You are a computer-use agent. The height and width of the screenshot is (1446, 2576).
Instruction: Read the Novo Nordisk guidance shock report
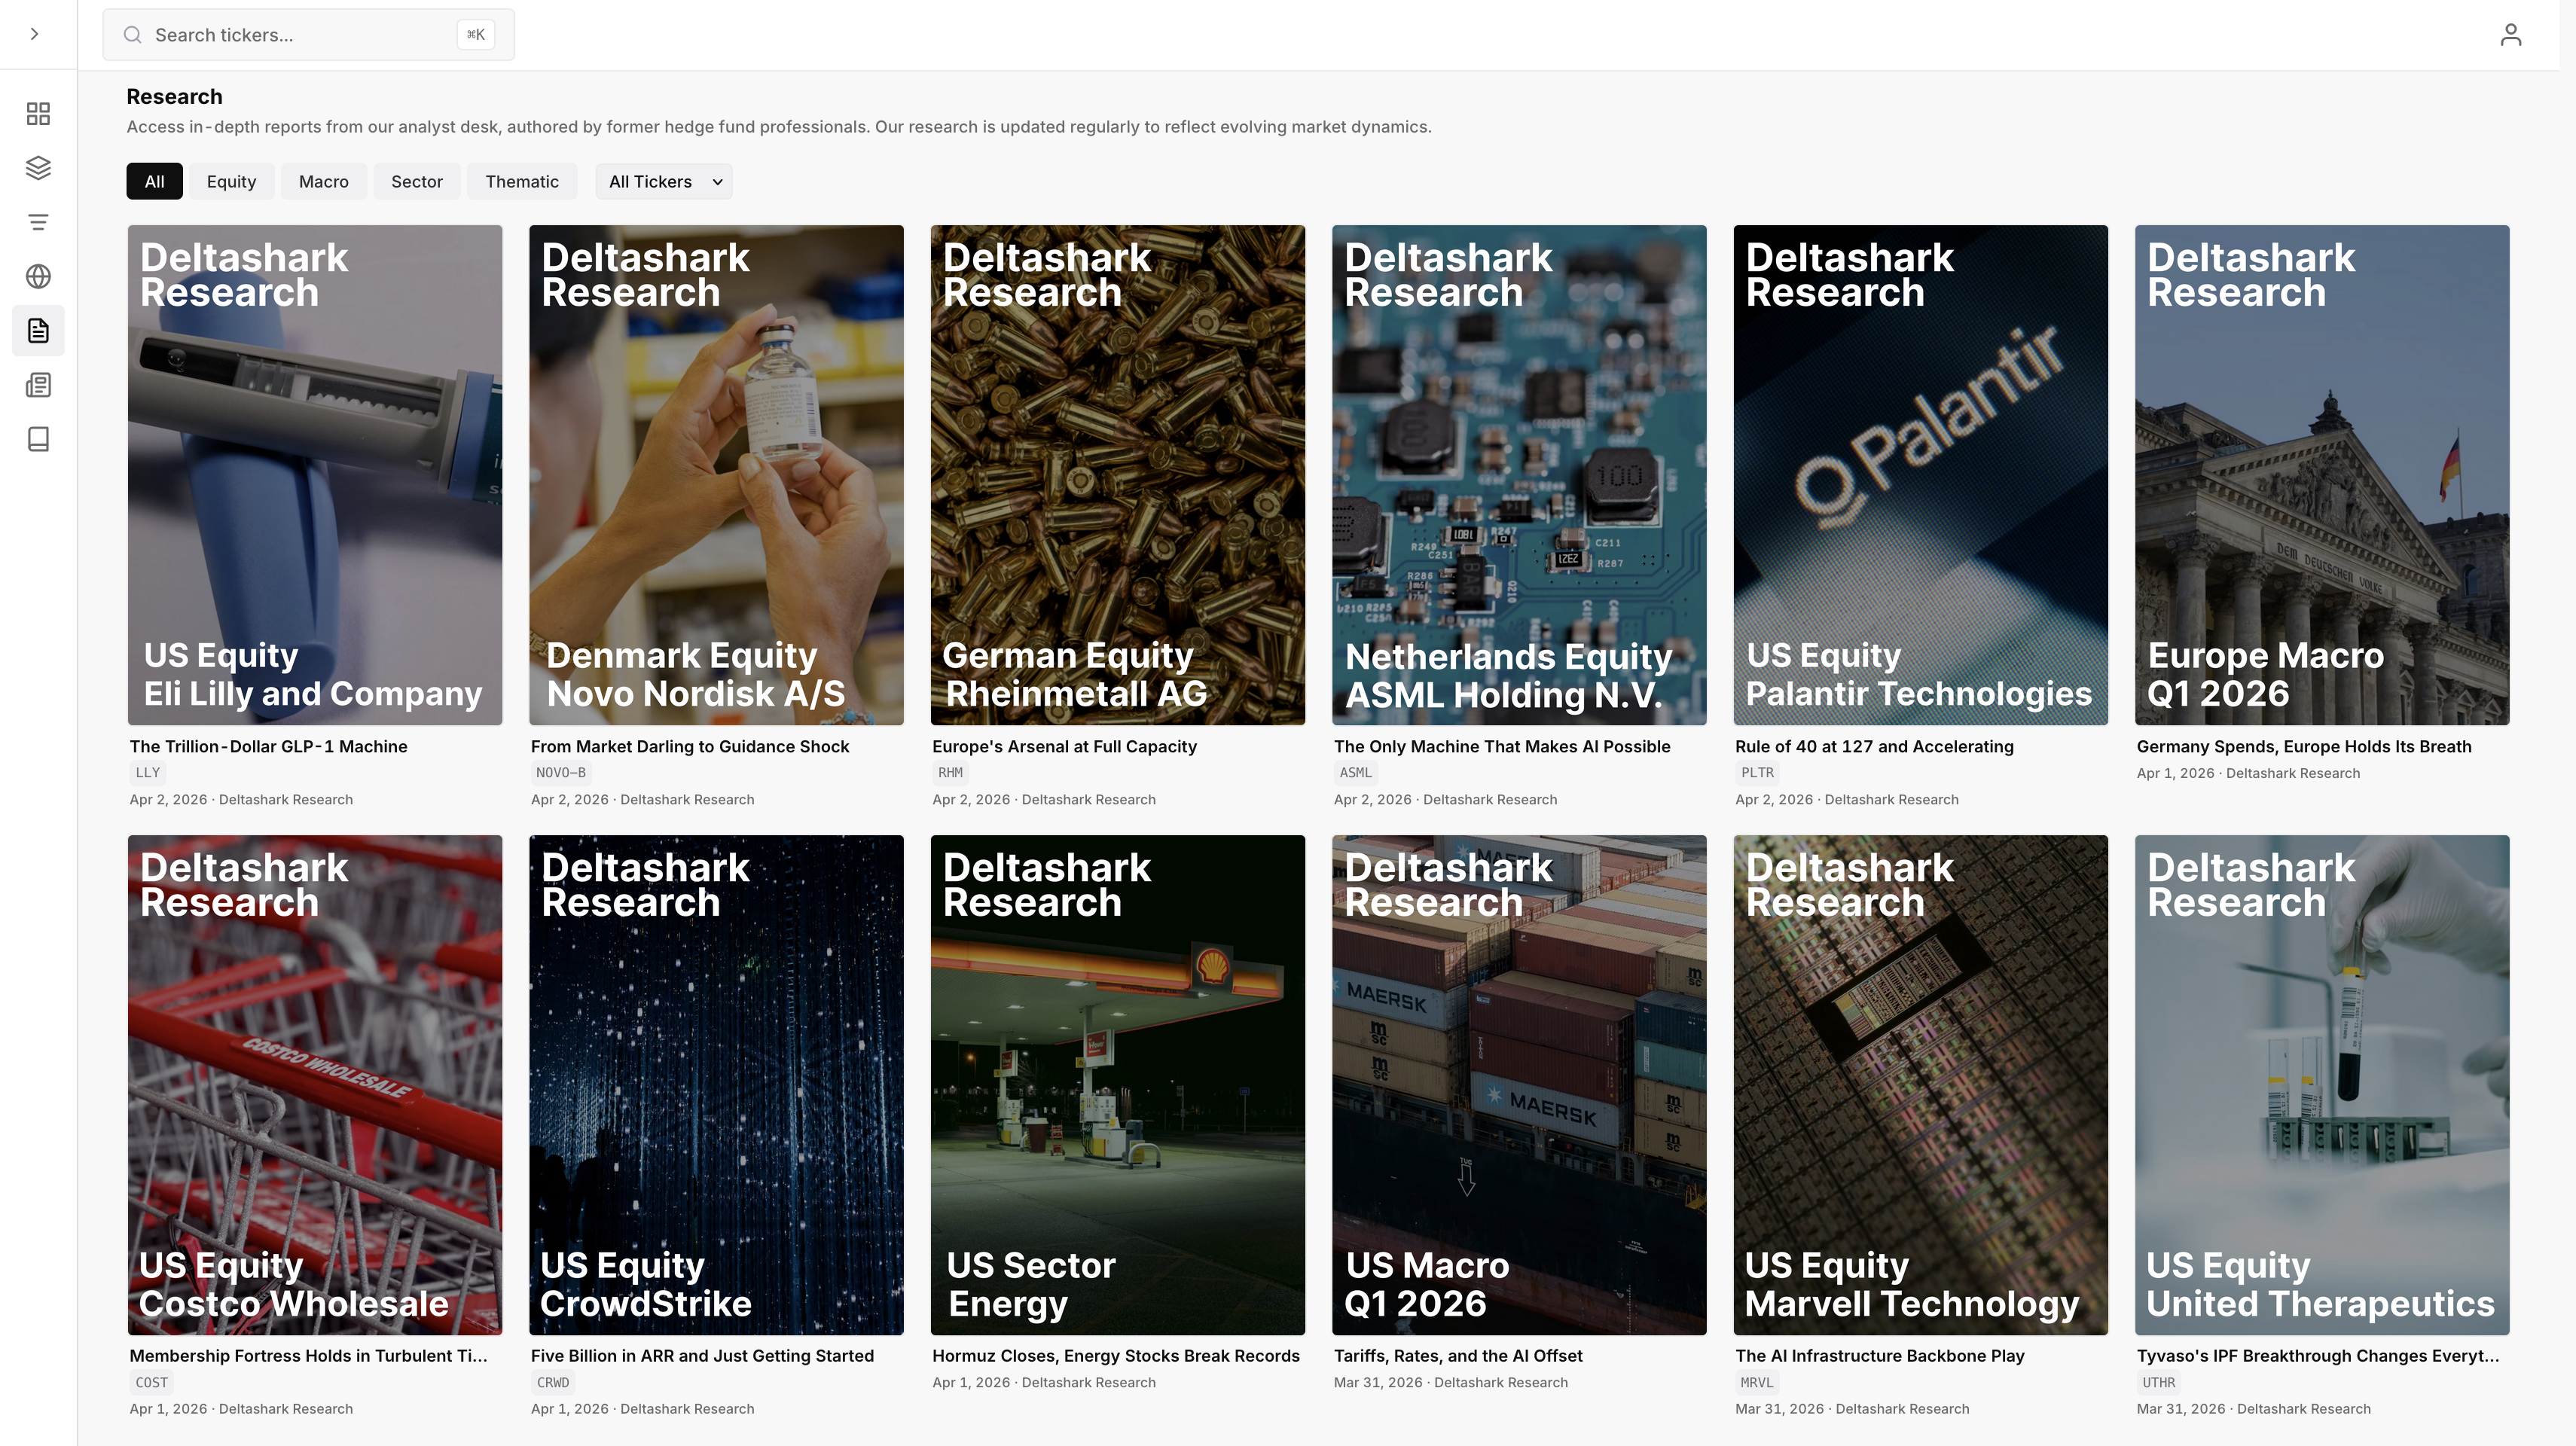[716, 475]
